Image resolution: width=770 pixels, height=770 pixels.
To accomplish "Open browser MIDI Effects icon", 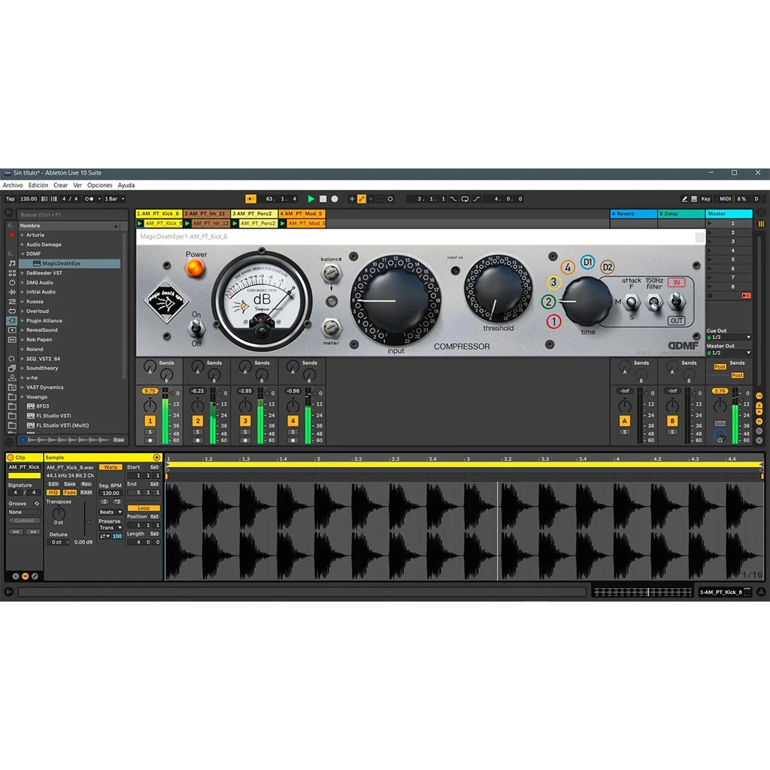I will (x=12, y=302).
